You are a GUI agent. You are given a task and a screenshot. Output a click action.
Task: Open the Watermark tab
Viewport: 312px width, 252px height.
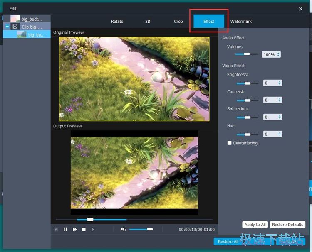(241, 22)
